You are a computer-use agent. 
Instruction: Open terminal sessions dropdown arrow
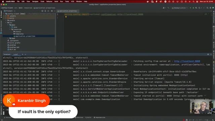pos(26,54)
